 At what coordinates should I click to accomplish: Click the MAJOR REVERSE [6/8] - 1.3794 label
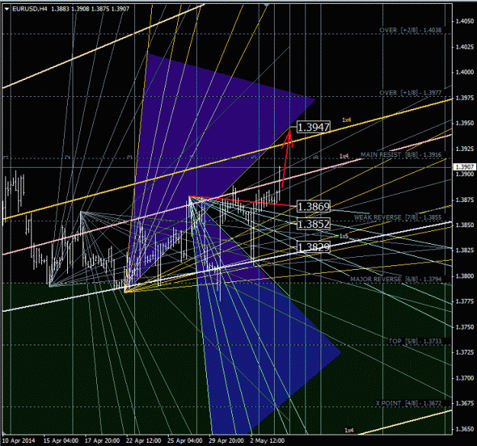coord(396,279)
